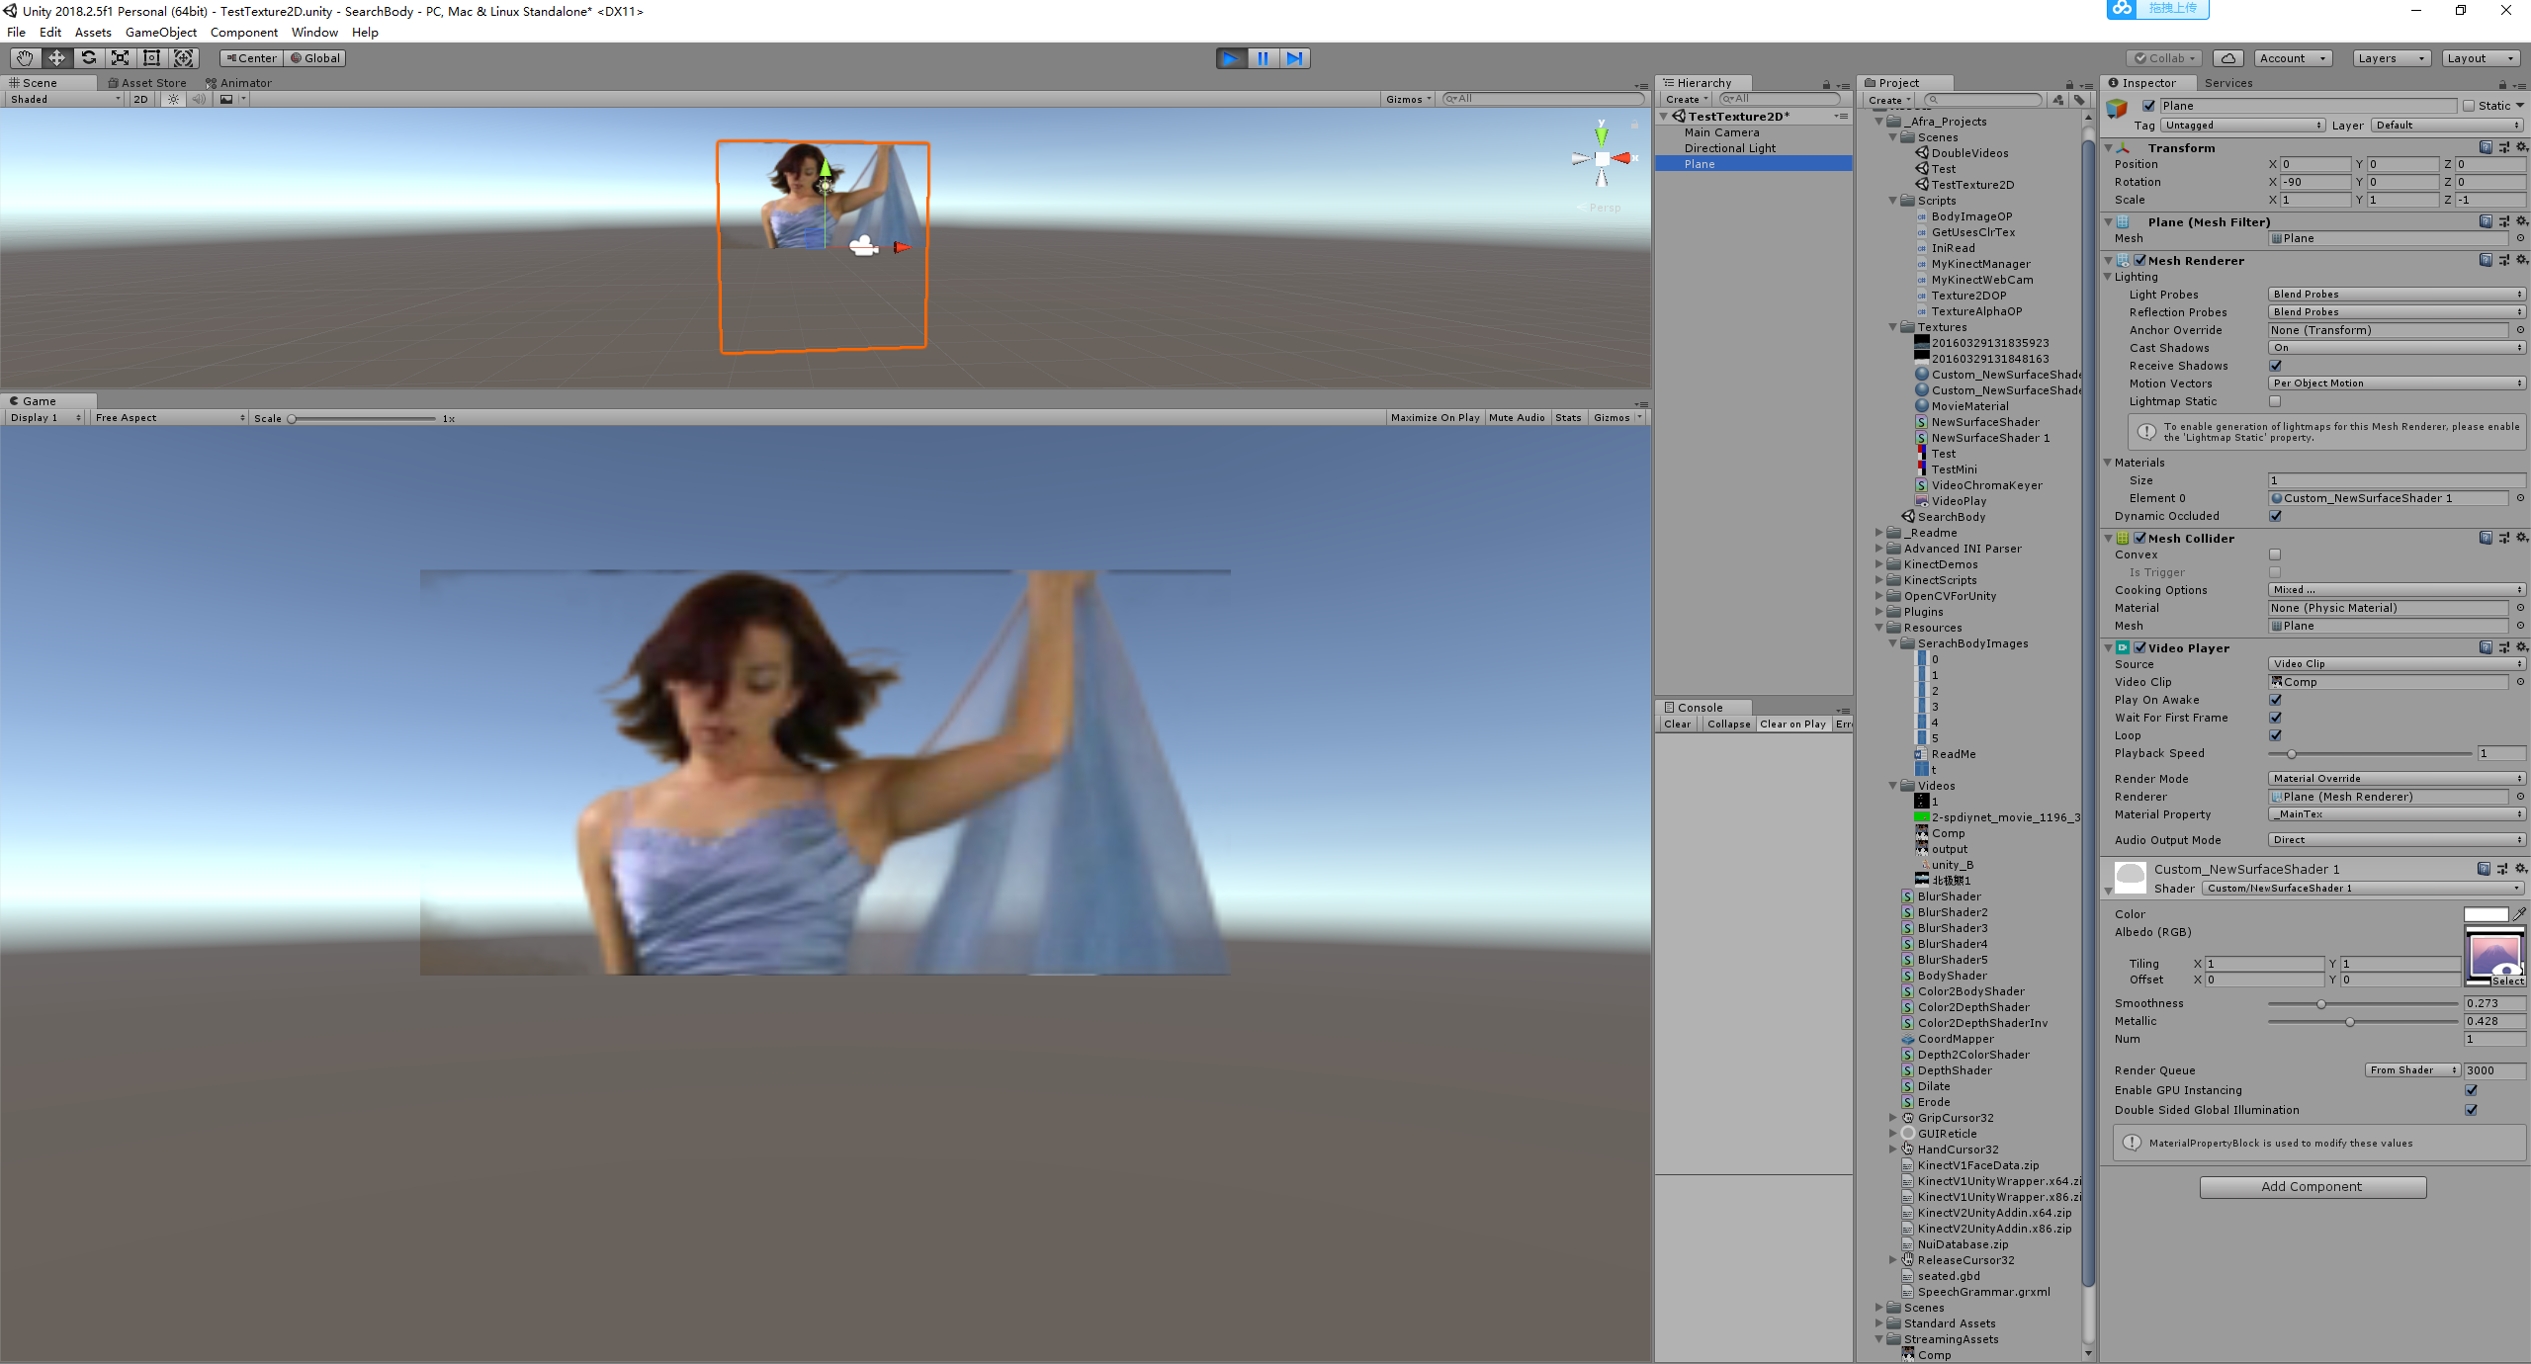
Task: Select the Scale tool
Action: click(x=120, y=58)
